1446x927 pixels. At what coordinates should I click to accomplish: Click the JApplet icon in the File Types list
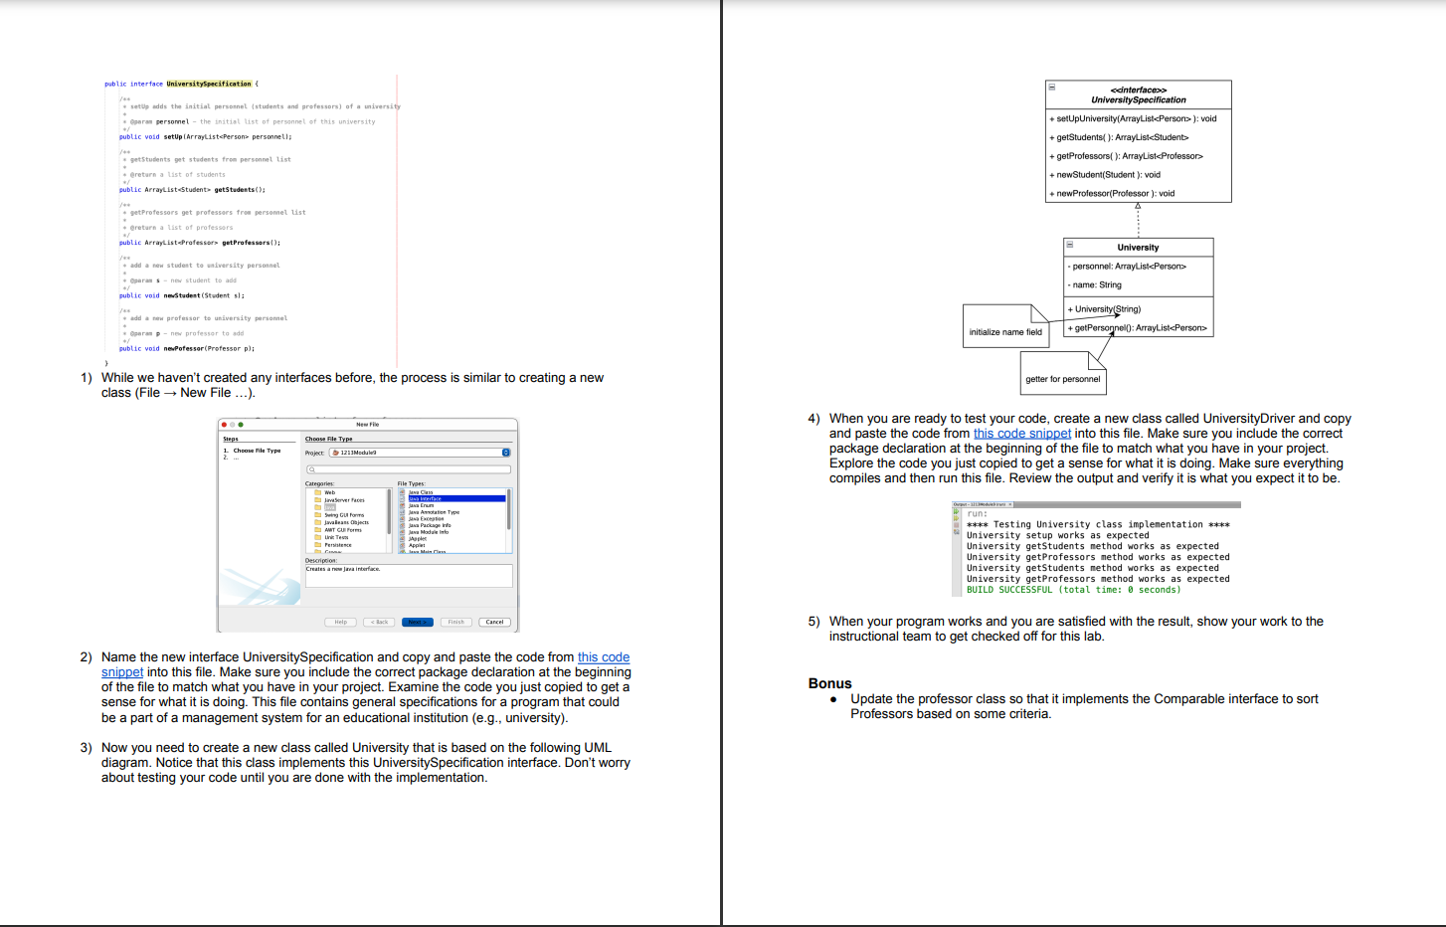point(404,539)
